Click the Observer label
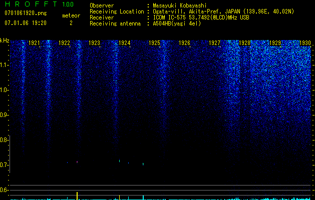Screen dimensions: 315x200 pos(102,5)
